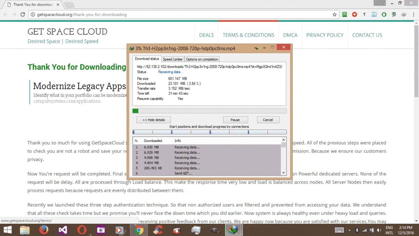This screenshot has width=419, height=236.
Task: Click the volume icon in system tray
Action: tap(380, 230)
